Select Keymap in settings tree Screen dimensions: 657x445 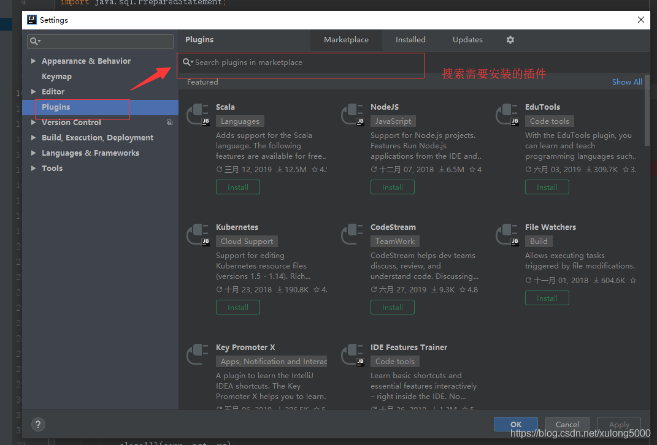click(x=56, y=77)
